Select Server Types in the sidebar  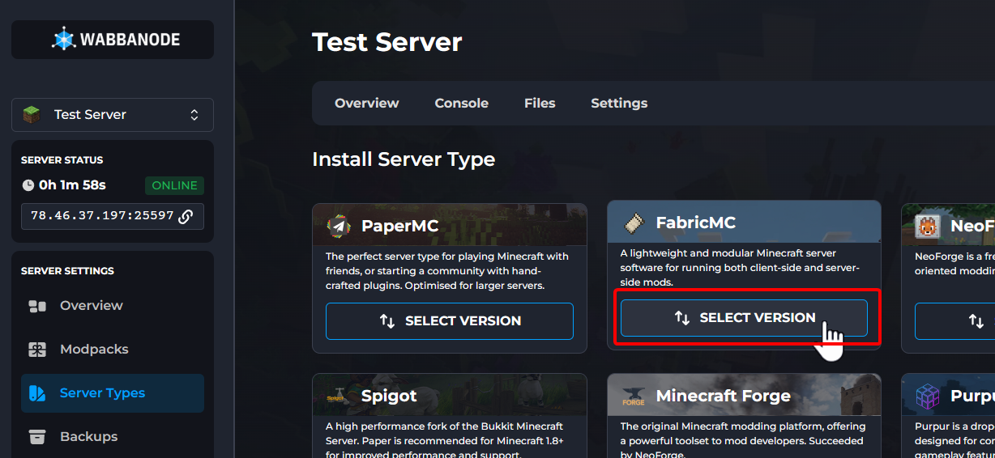click(x=113, y=393)
